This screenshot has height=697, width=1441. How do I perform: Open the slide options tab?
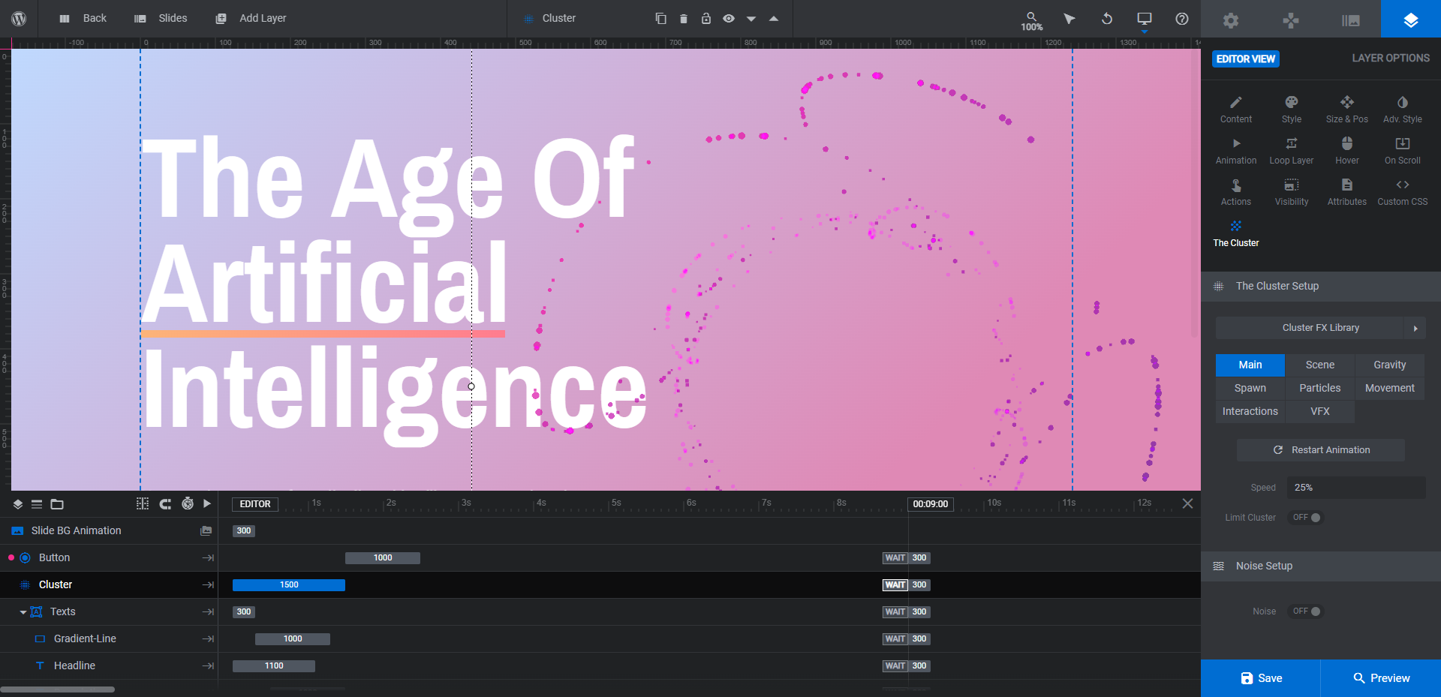(x=1351, y=20)
